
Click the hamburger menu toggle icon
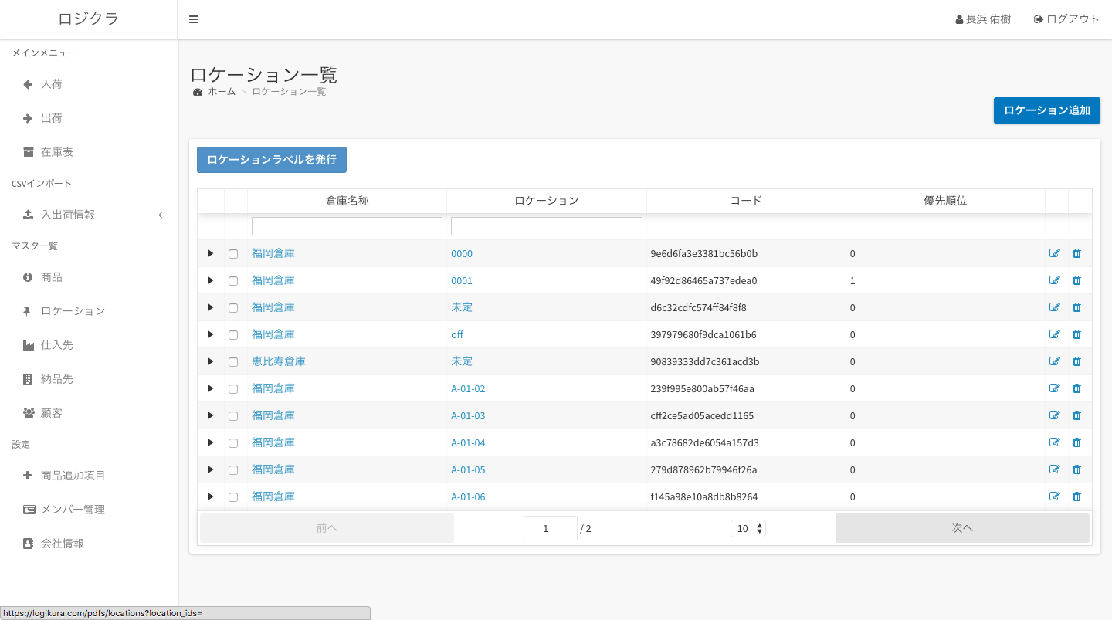[194, 19]
